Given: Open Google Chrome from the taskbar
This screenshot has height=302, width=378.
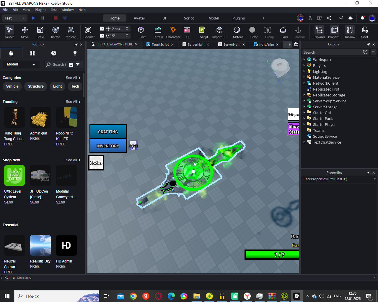Looking at the screenshot, I should [133, 296].
